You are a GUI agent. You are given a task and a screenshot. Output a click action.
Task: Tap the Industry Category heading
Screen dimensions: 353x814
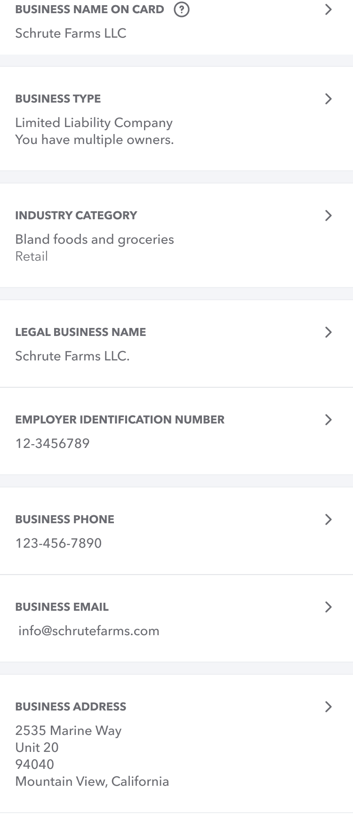coord(76,215)
